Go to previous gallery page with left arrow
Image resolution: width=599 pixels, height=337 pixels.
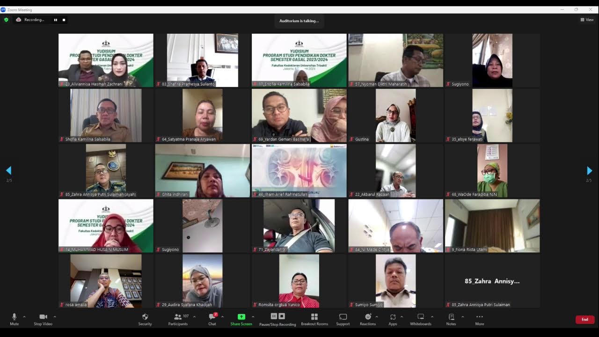coord(8,170)
